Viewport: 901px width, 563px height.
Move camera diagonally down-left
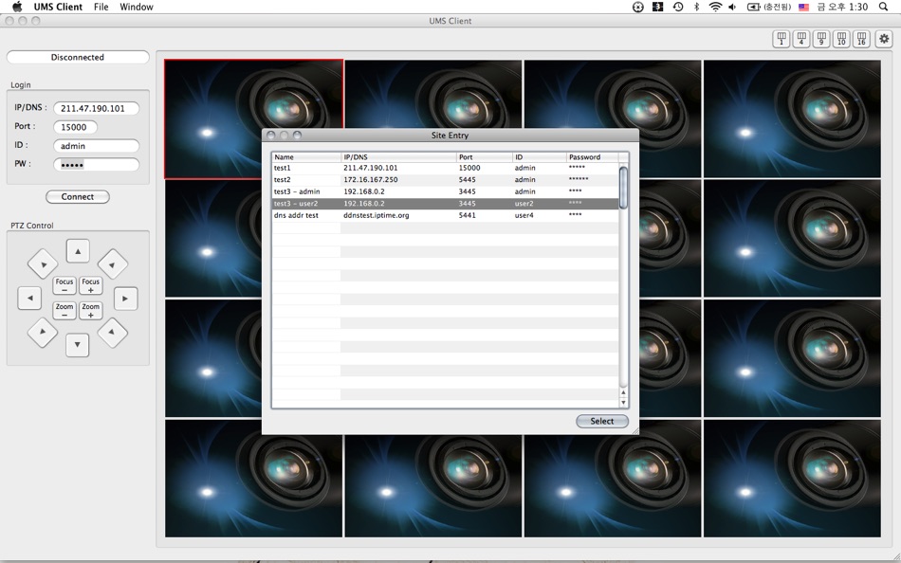tap(43, 332)
